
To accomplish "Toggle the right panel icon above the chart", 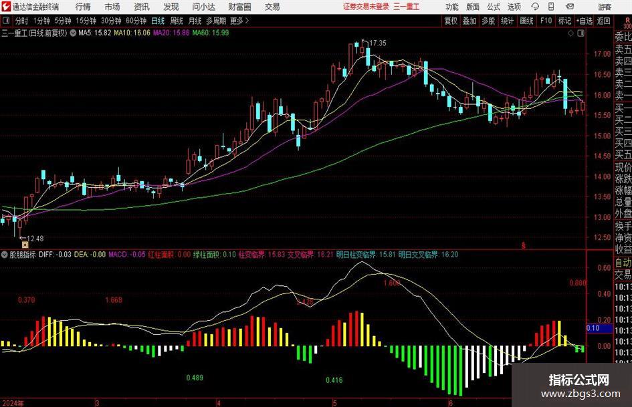I will [581, 33].
